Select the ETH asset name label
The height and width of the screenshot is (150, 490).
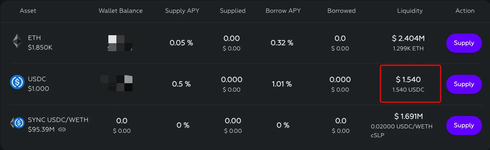click(35, 38)
